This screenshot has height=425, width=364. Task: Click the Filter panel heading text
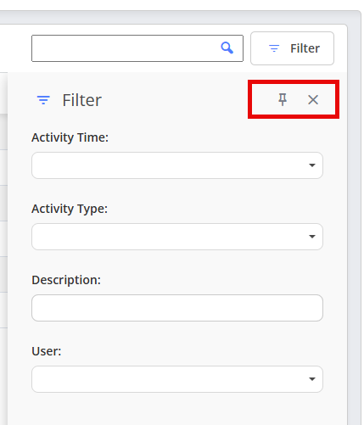point(81,100)
